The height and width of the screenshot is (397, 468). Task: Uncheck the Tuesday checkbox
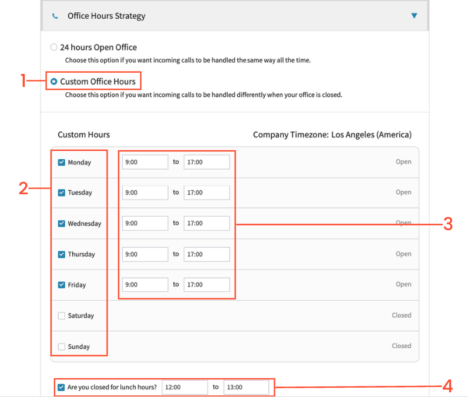pos(62,193)
